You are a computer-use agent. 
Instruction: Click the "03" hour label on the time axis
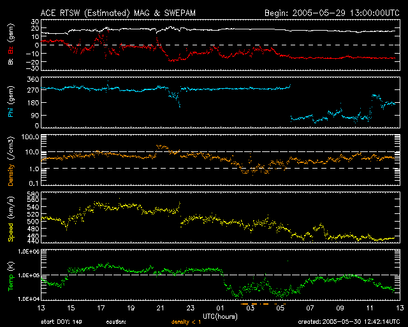(250, 308)
